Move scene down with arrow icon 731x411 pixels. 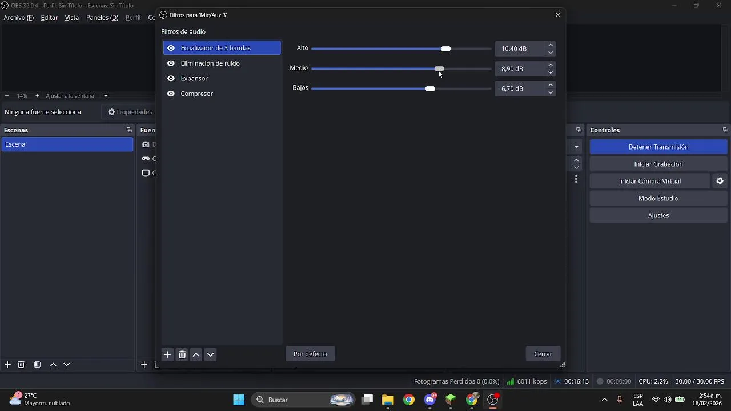(x=67, y=365)
